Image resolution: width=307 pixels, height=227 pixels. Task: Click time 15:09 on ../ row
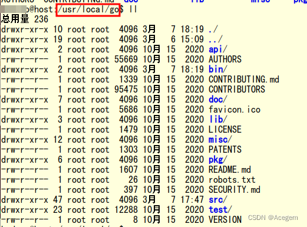pyautogui.click(x=192, y=40)
